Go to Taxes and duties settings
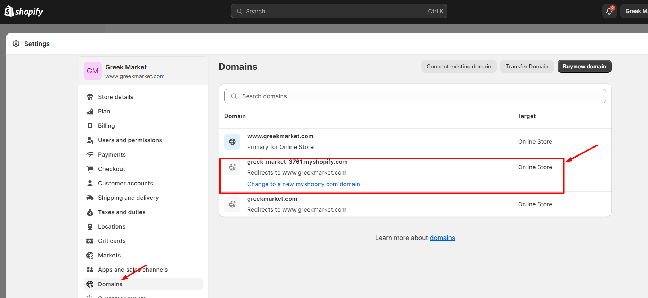The height and width of the screenshot is (298, 648). (x=121, y=212)
